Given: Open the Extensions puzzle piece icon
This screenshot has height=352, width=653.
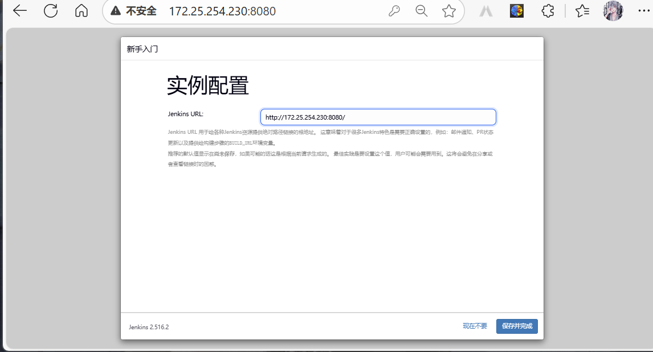Looking at the screenshot, I should (x=548, y=11).
